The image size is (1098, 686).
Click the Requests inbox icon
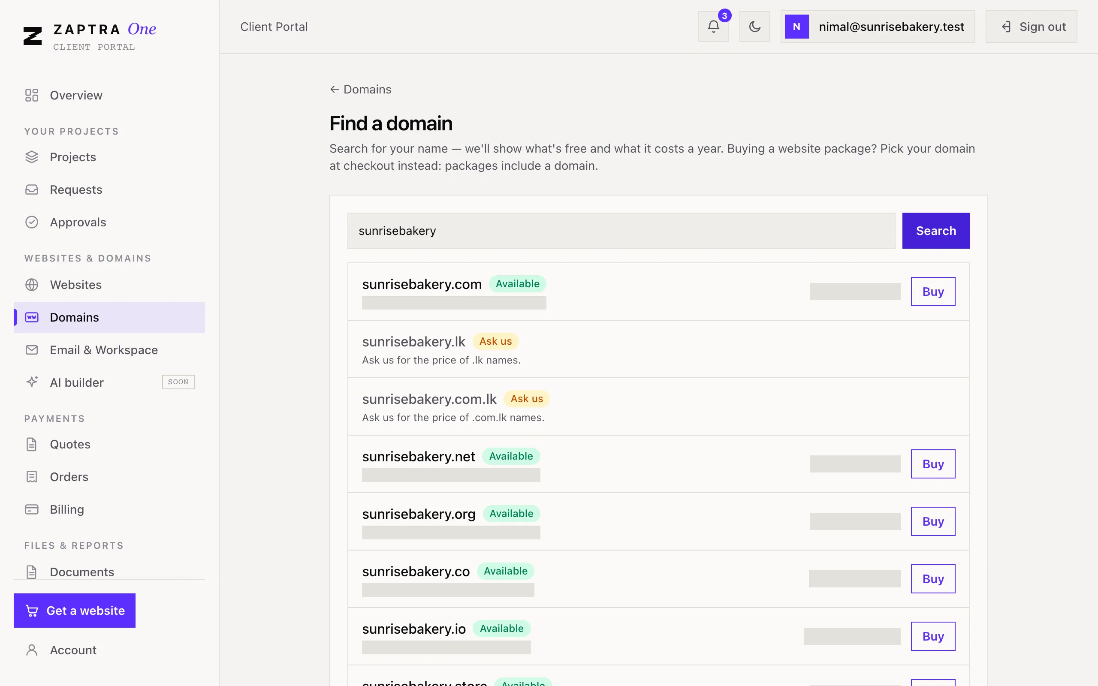32,190
